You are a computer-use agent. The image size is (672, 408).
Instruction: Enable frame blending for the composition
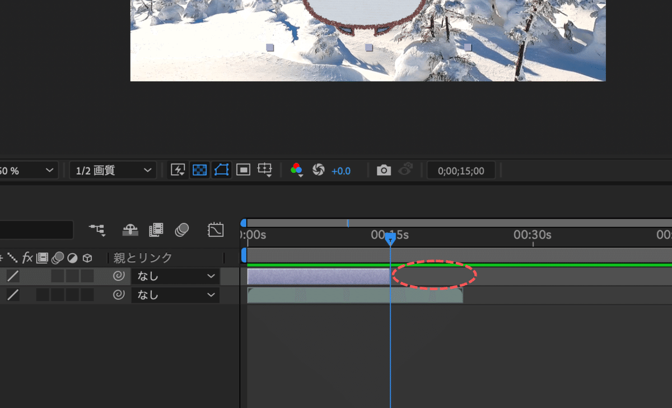pos(156,229)
